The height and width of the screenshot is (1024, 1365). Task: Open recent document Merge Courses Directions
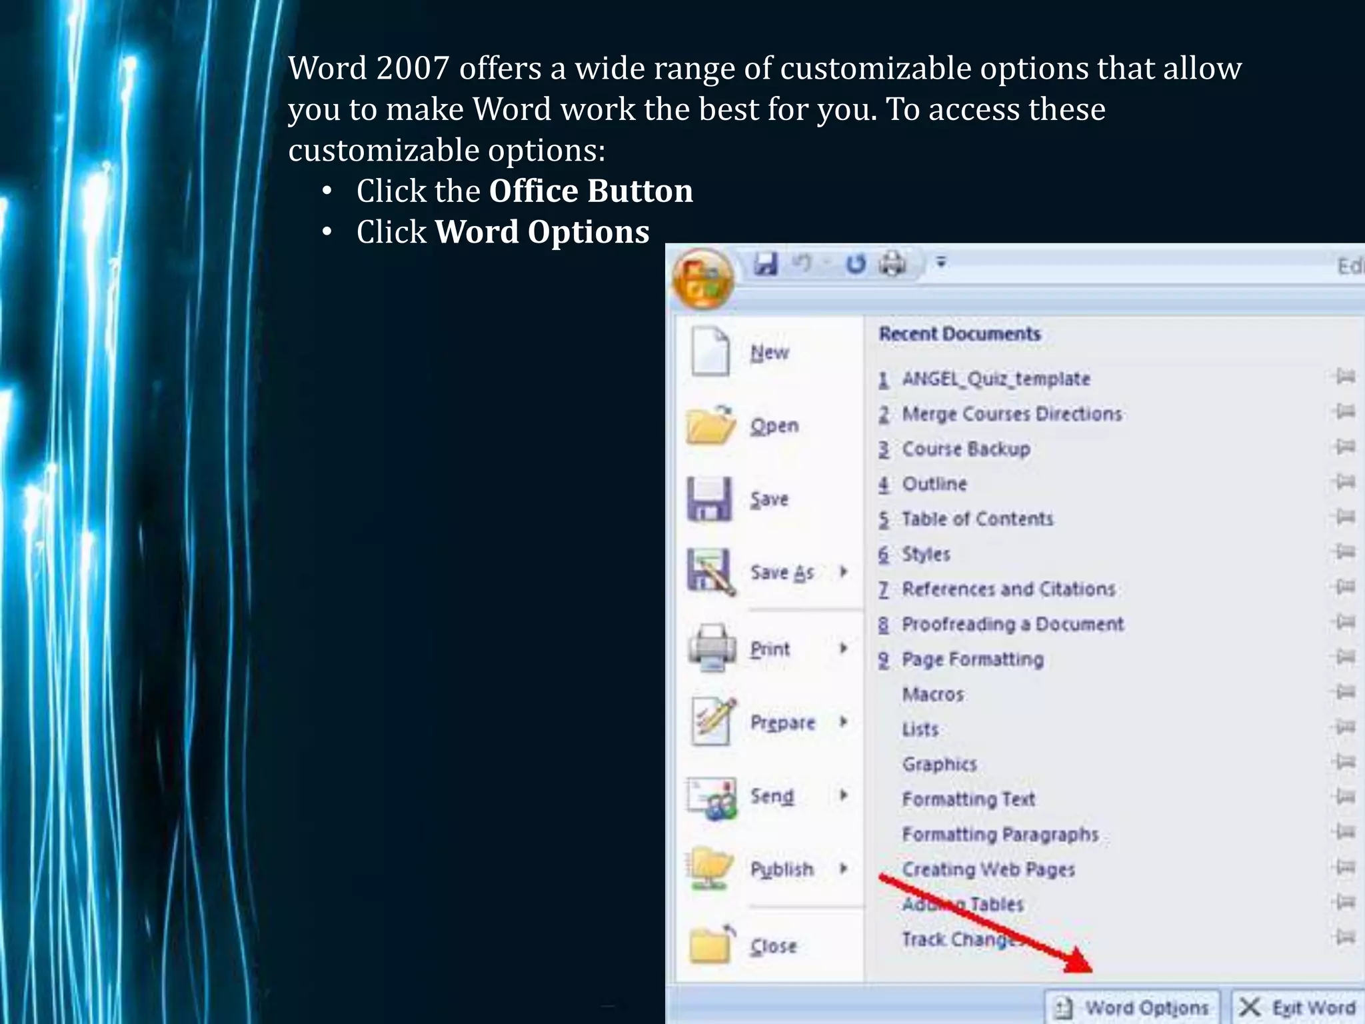(1011, 414)
